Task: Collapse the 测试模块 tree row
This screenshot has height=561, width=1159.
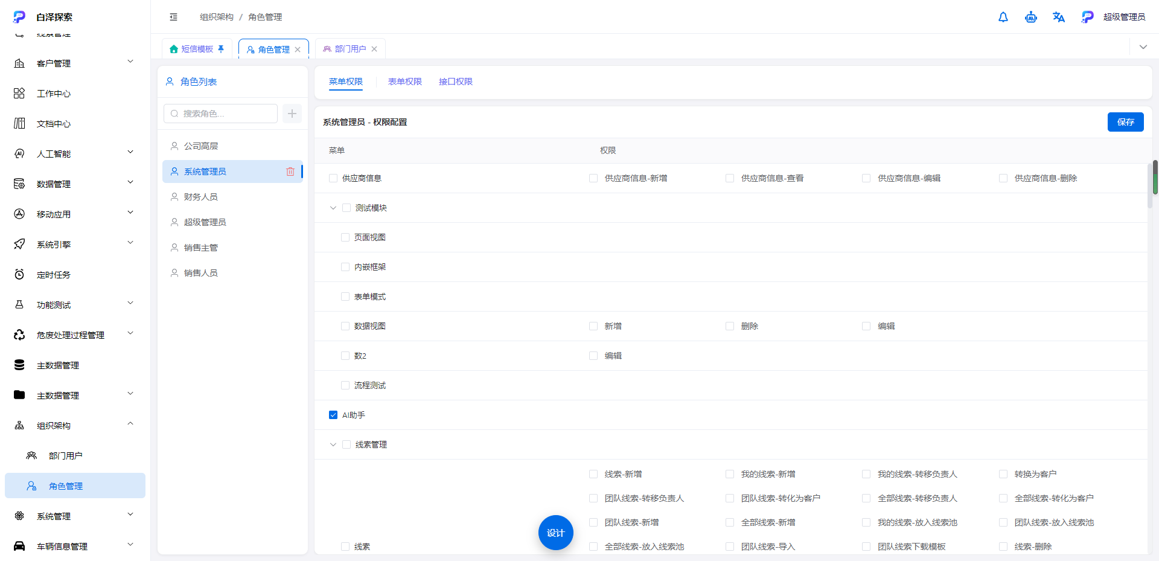Action: click(333, 208)
